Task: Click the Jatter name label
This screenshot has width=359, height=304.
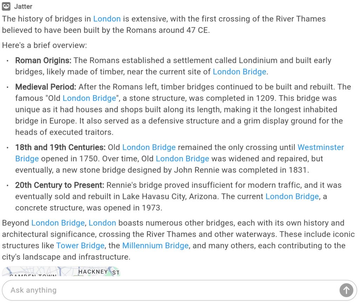Action: tap(23, 7)
